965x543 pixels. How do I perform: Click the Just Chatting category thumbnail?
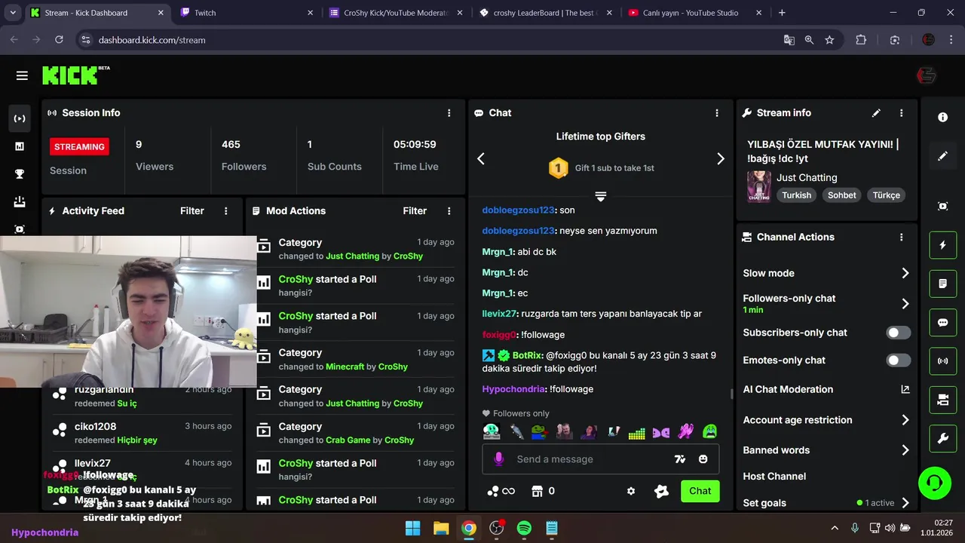pyautogui.click(x=758, y=186)
